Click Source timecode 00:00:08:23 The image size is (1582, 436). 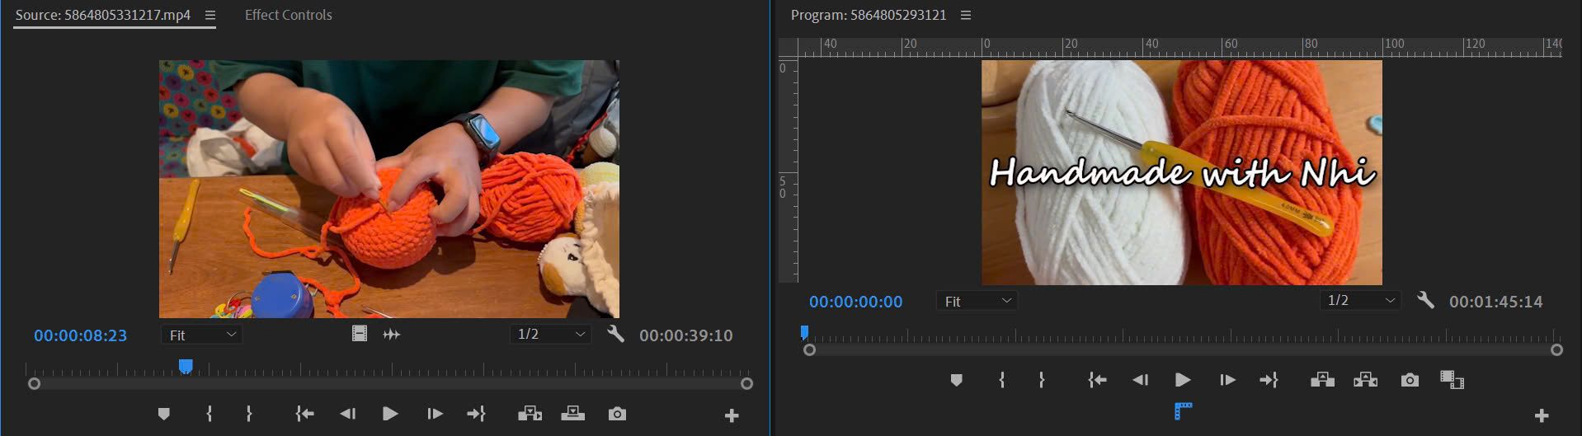(x=81, y=335)
